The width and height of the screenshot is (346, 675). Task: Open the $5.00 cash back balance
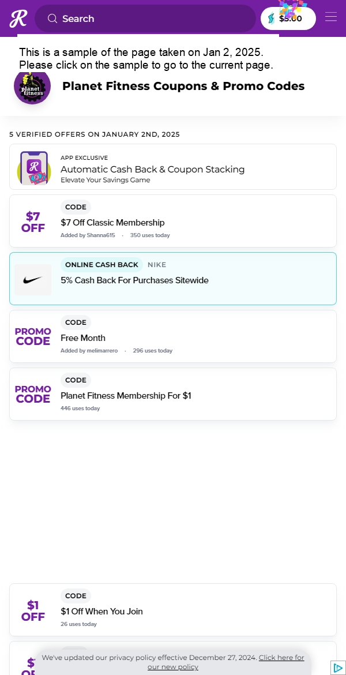tap(288, 18)
